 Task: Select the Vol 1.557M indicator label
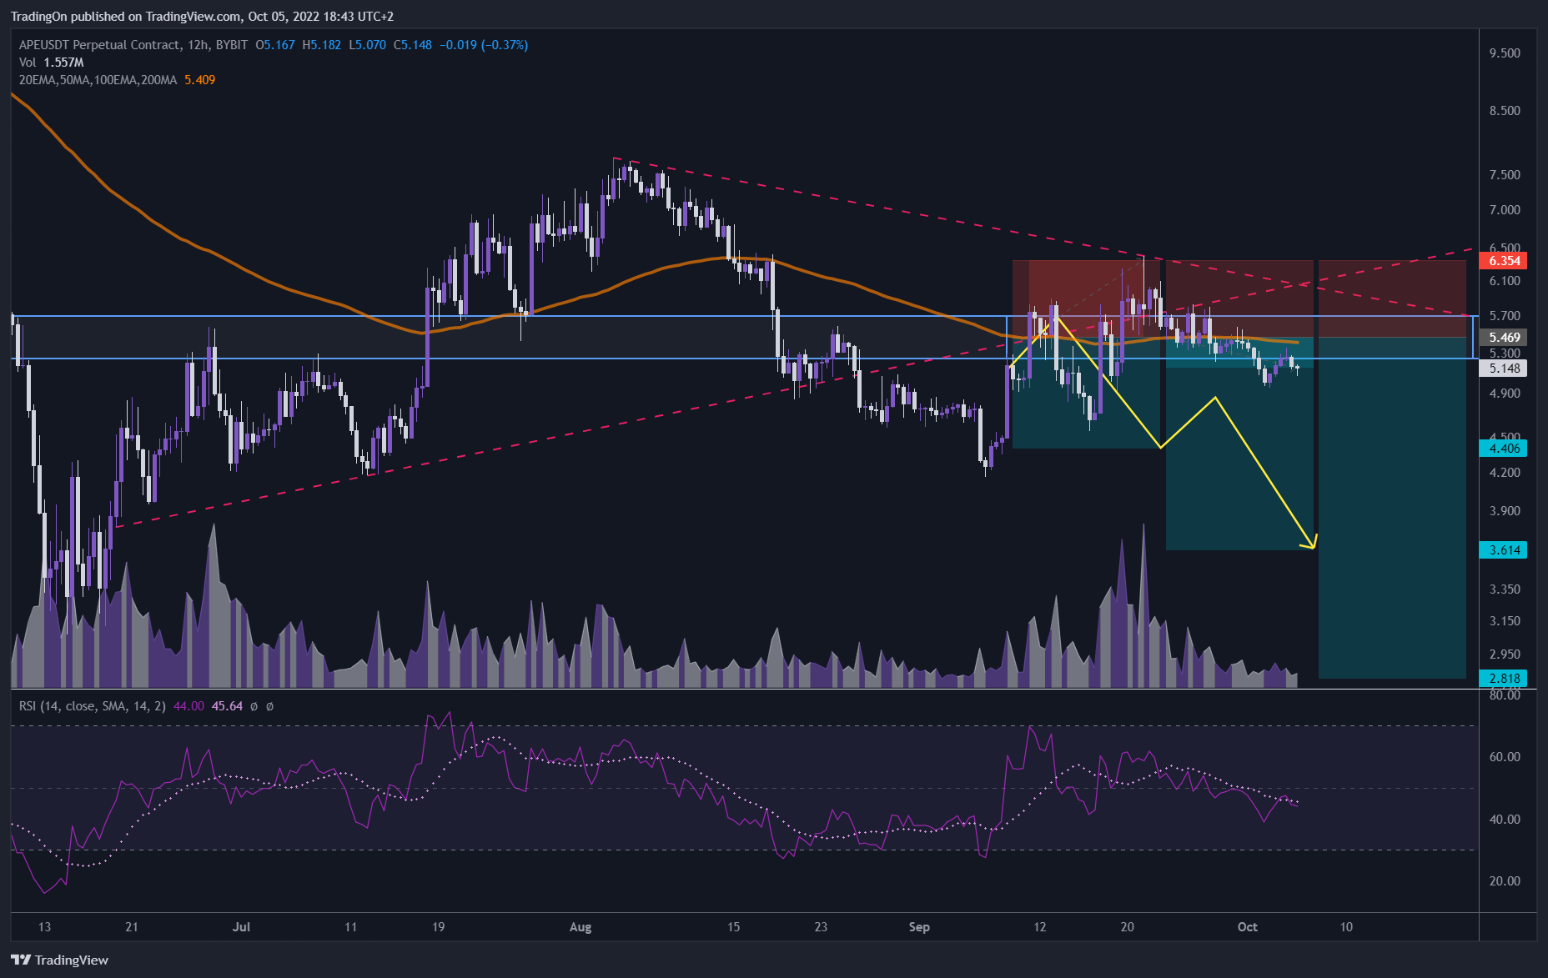[x=52, y=63]
